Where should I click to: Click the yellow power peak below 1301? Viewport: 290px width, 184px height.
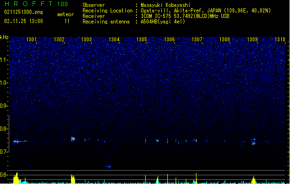16,178
